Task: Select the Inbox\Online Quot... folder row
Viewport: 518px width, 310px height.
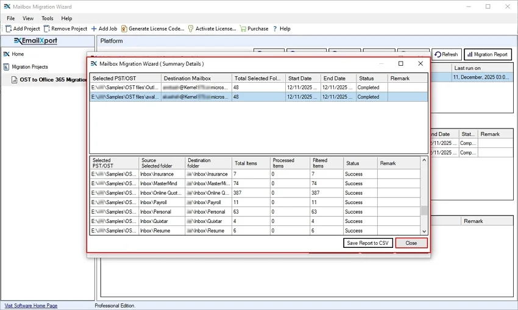Action: click(x=255, y=193)
